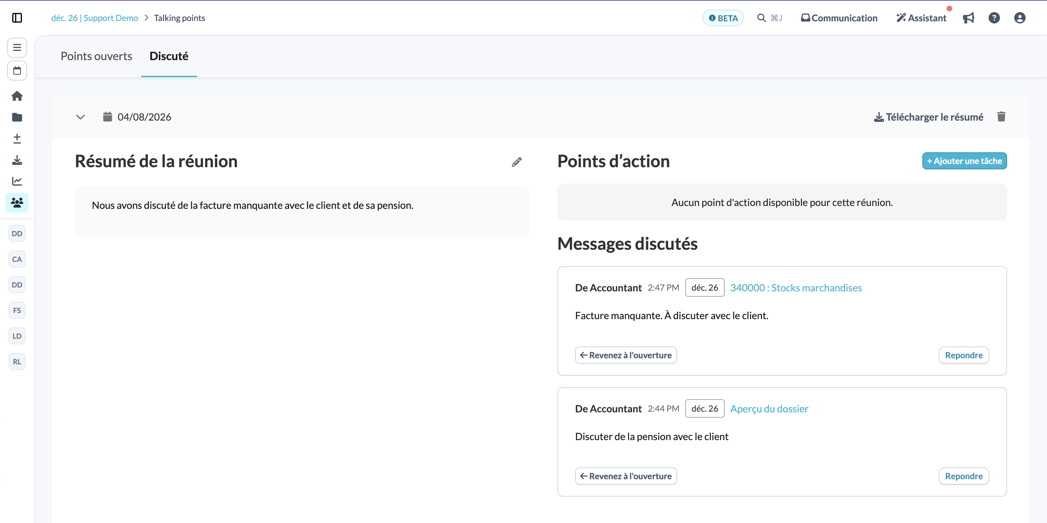This screenshot has height=523, width=1047.
Task: Click the plus-minus adjustments icon
Action: (x=17, y=138)
